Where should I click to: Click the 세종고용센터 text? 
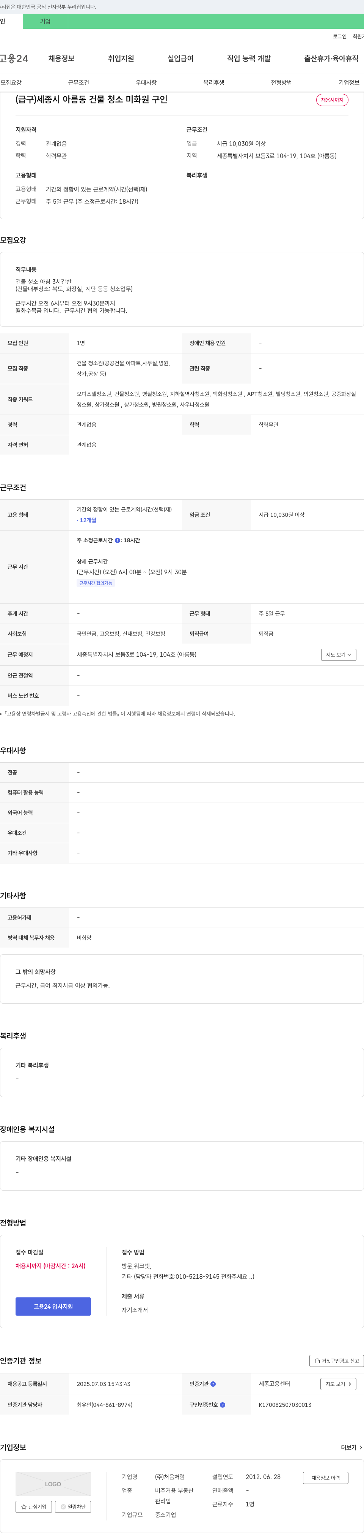(x=275, y=1384)
